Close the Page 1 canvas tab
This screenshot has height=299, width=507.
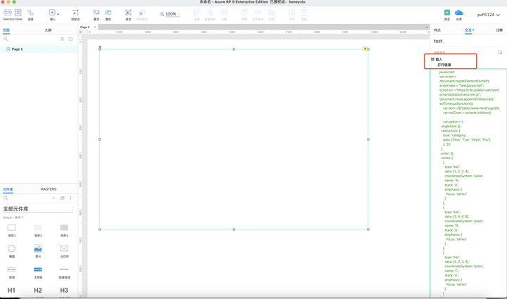(x=95, y=27)
